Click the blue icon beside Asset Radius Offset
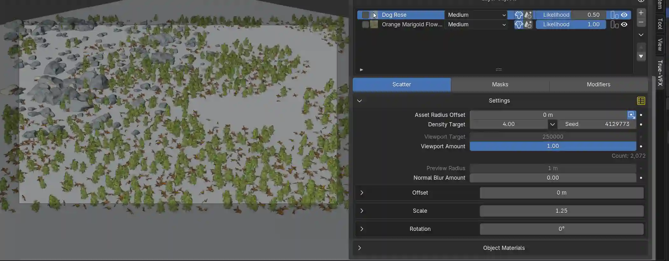 [631, 115]
